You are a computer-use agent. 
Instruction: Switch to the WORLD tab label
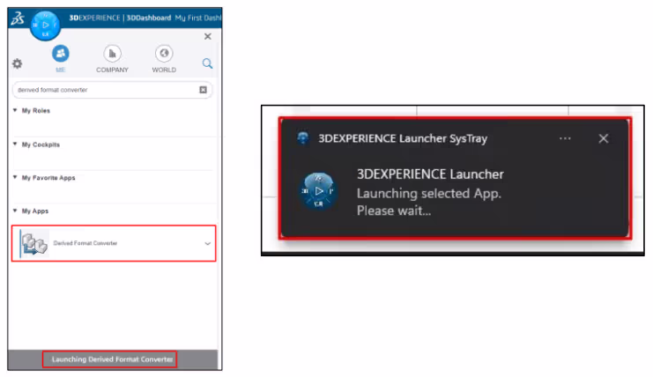coord(164,70)
